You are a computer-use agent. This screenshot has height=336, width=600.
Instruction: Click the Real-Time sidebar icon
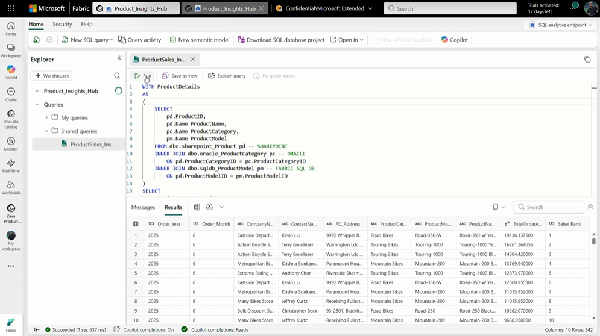point(11,166)
